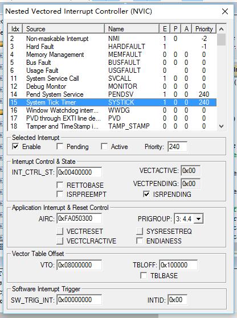Click the interrupt list scrollbar thumb

click(x=222, y=40)
